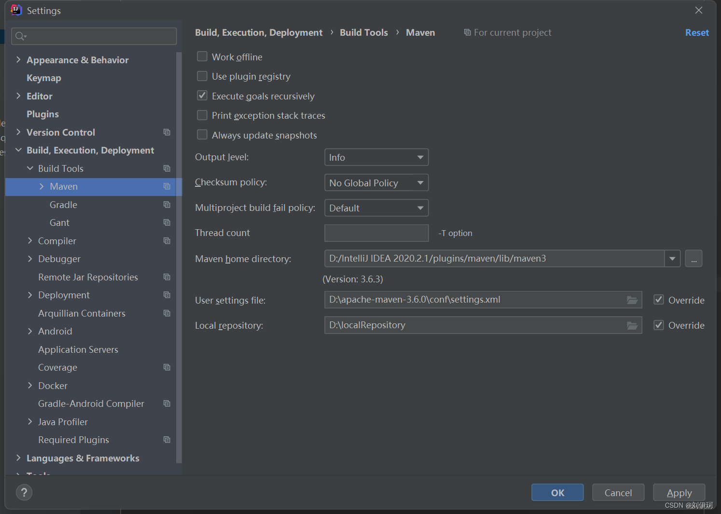Click the project-level icon beside Compiler

[167, 241]
